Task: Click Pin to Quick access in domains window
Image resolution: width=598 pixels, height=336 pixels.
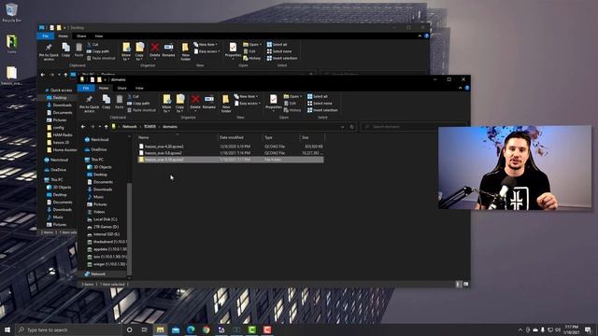Action: (x=90, y=104)
